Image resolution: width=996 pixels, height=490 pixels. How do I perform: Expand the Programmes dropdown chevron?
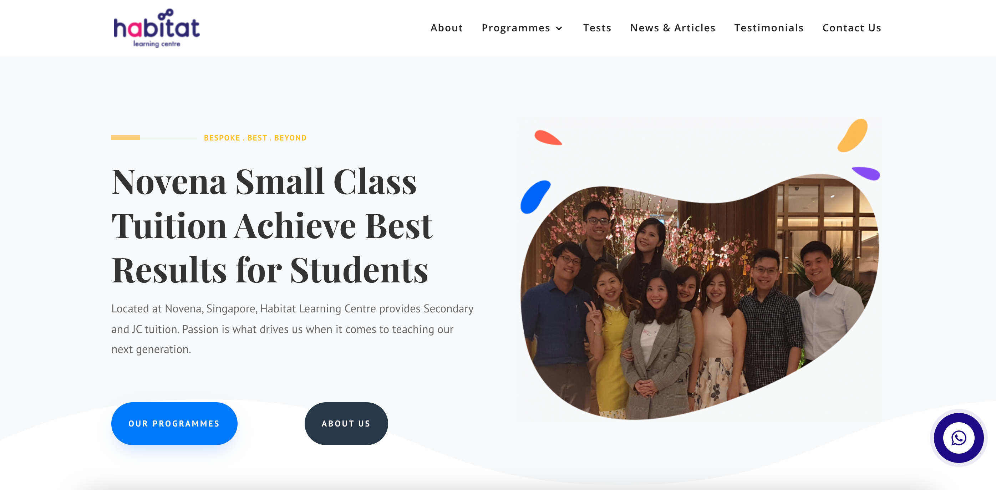(x=559, y=28)
